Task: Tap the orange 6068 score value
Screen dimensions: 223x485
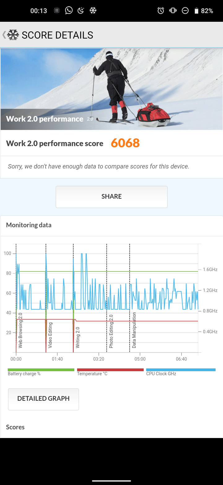Action: point(125,143)
